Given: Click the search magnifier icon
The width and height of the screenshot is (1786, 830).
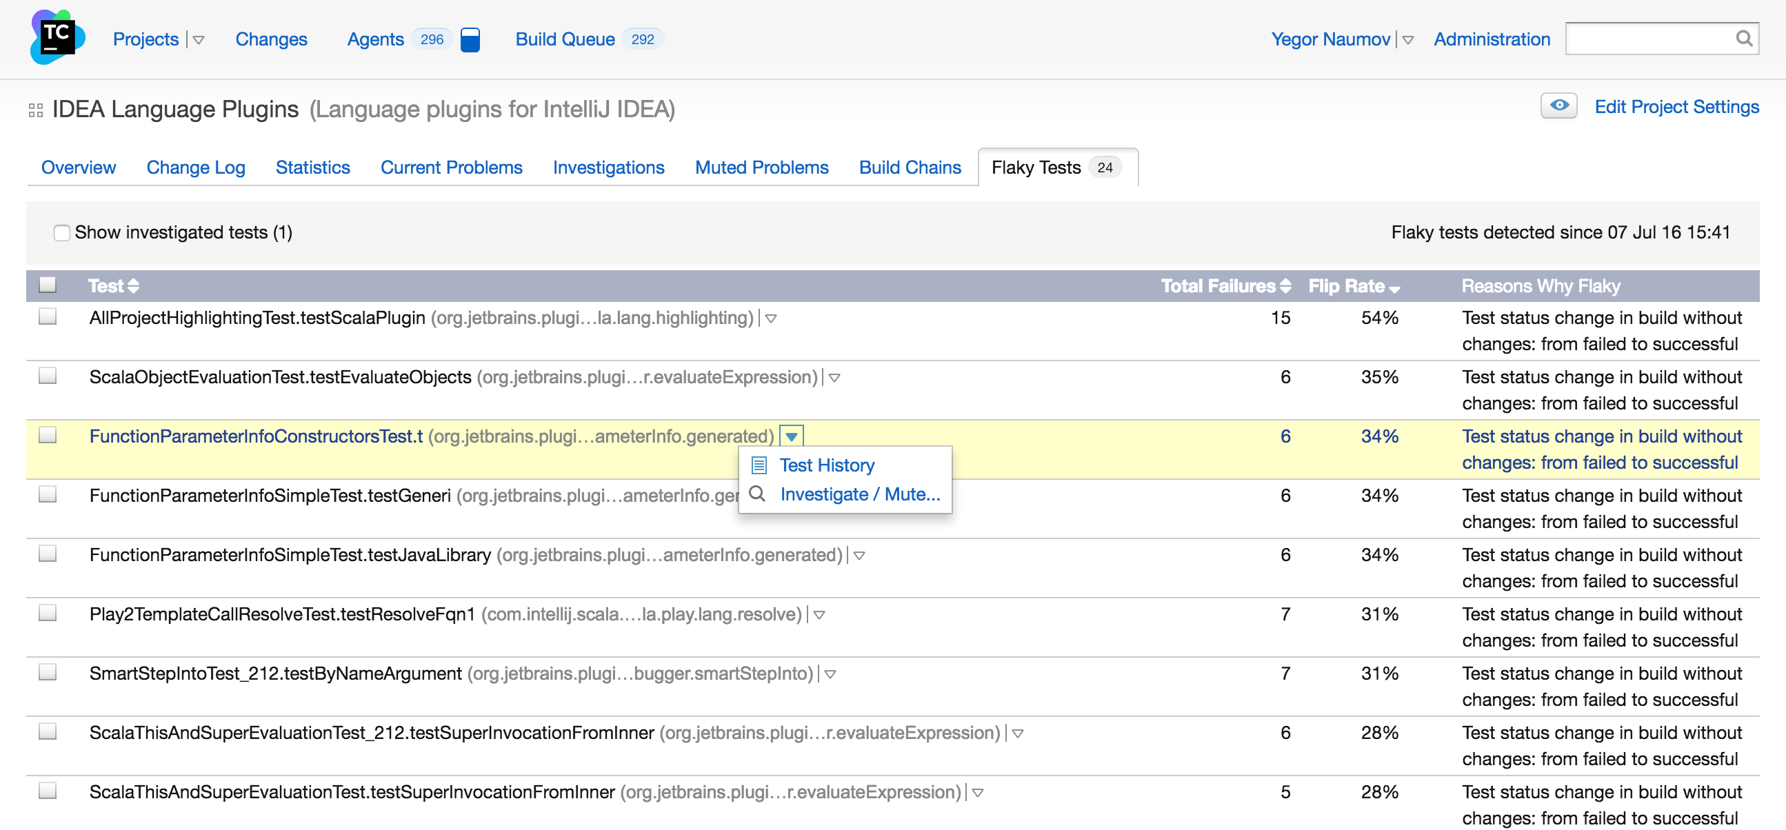Looking at the screenshot, I should click(x=1744, y=39).
